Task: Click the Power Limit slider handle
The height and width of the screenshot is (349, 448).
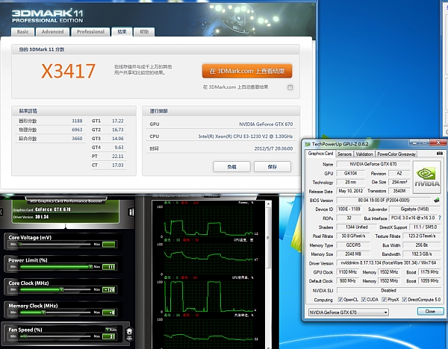Action: pos(90,266)
